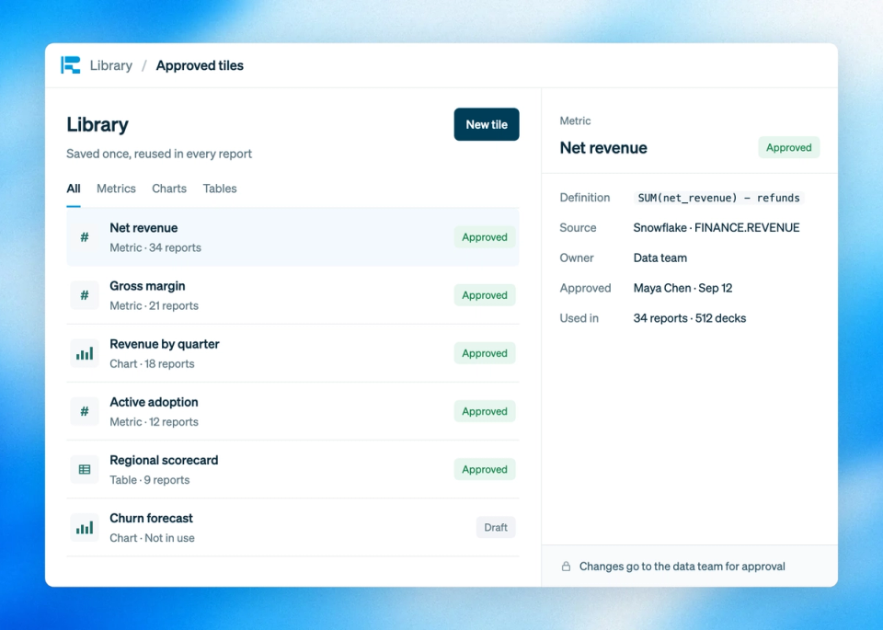The width and height of the screenshot is (883, 630).
Task: Click the Metric type label above Net revenue
Action: tap(575, 120)
